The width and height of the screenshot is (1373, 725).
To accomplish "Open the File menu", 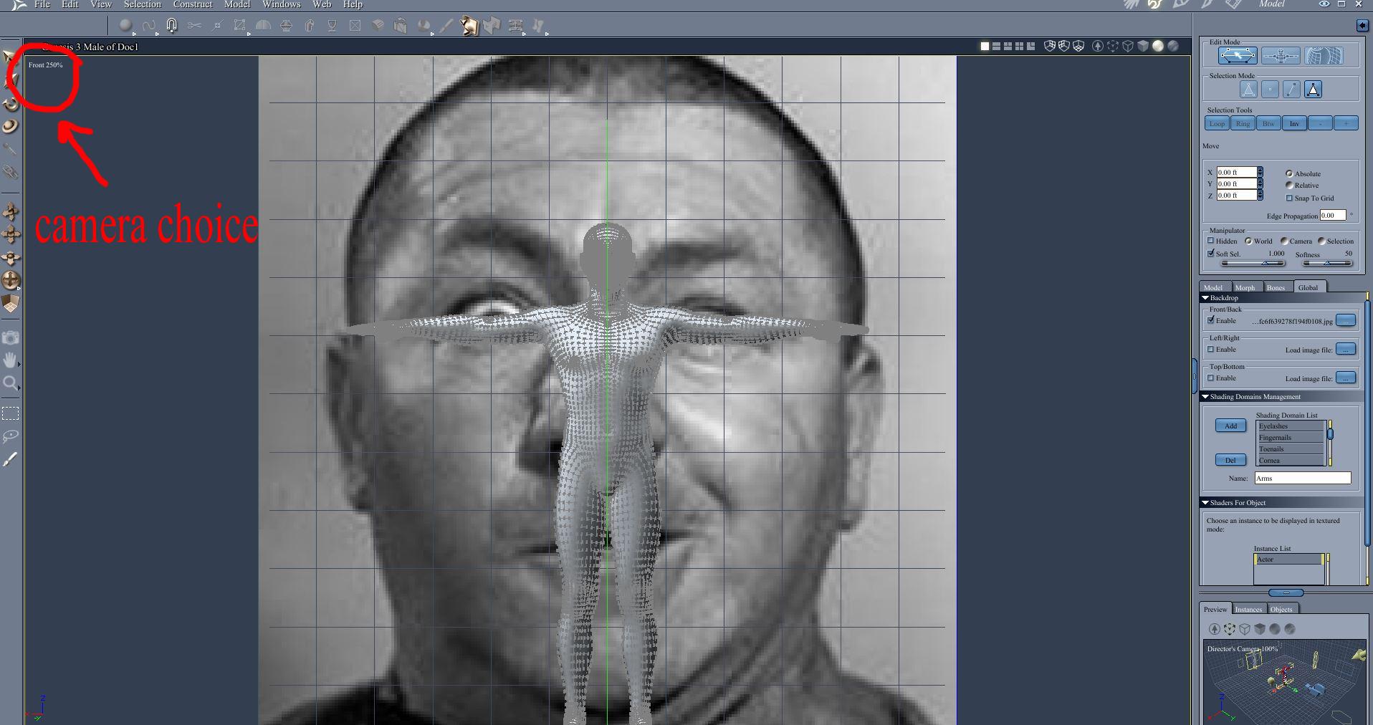I will [42, 4].
